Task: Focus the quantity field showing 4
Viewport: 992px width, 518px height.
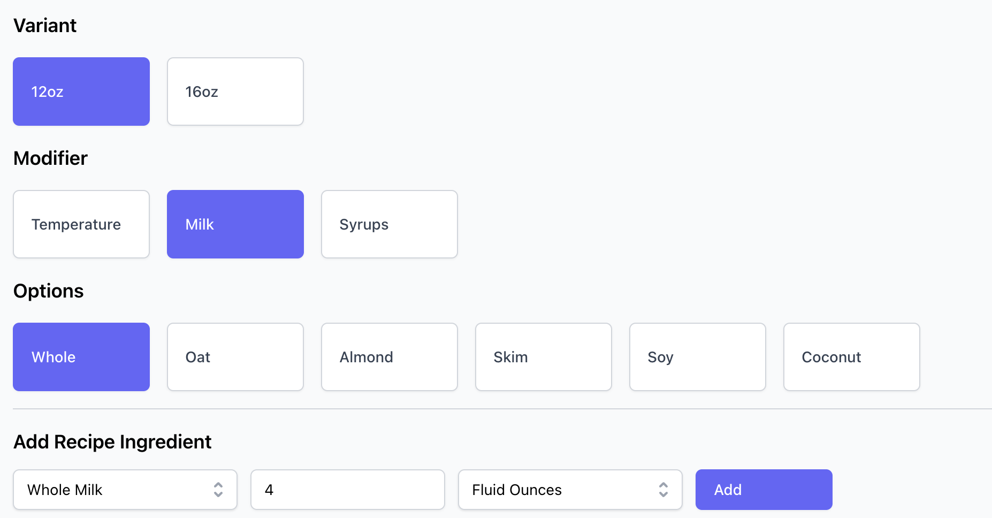Action: [x=348, y=490]
